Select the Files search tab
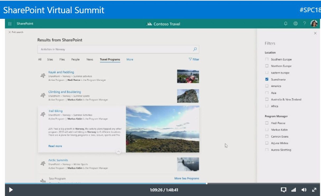 [x=62, y=59]
